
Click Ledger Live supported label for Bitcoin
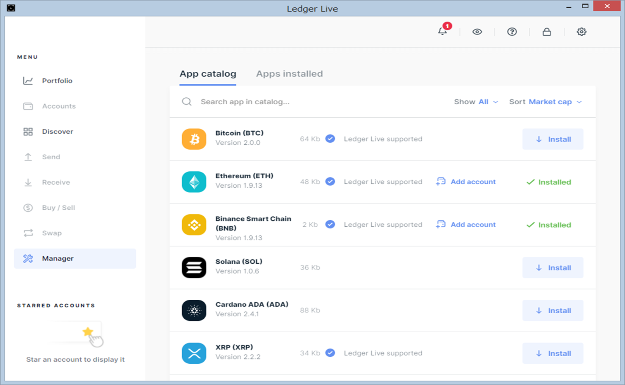(383, 139)
